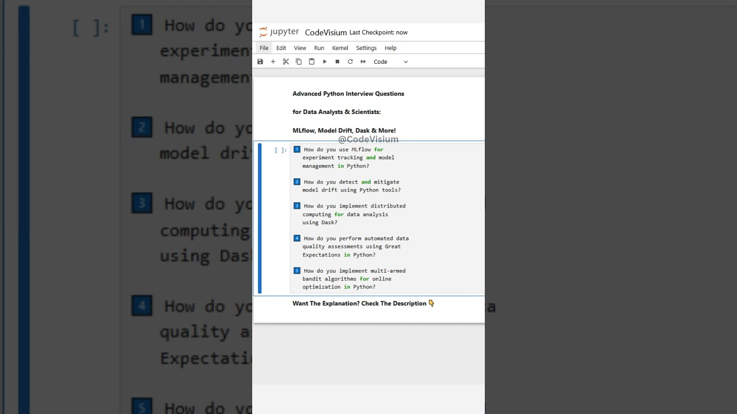Insert a new cell with the plus icon
737x414 pixels.
point(273,62)
